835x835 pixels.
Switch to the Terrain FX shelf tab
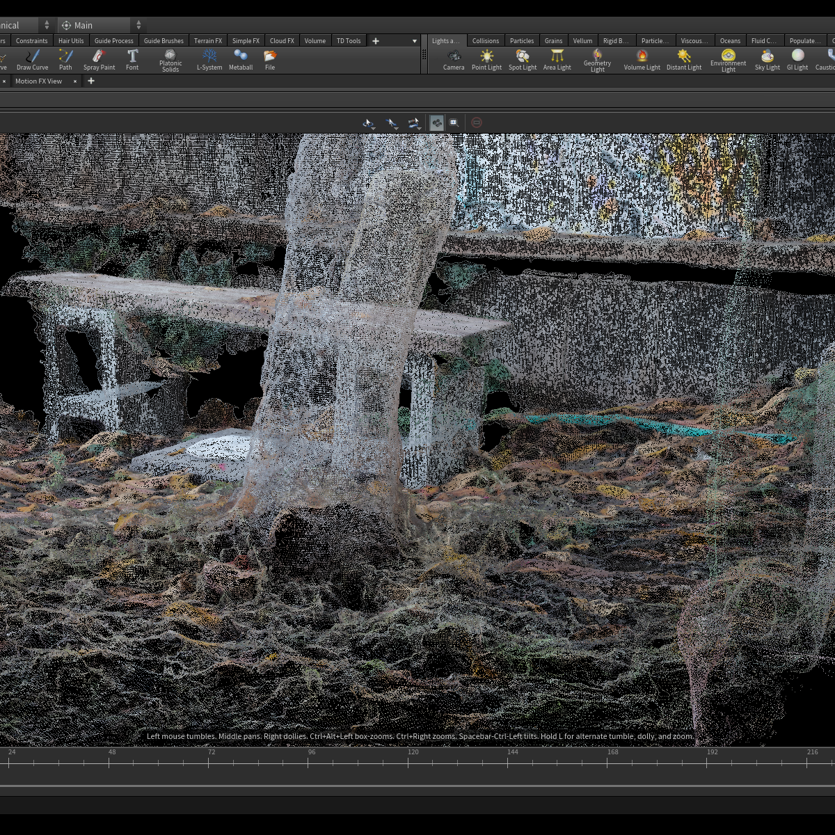(207, 41)
